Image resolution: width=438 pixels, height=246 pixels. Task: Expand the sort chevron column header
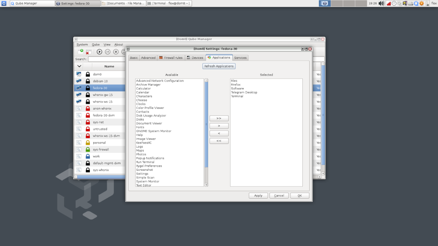pyautogui.click(x=79, y=66)
